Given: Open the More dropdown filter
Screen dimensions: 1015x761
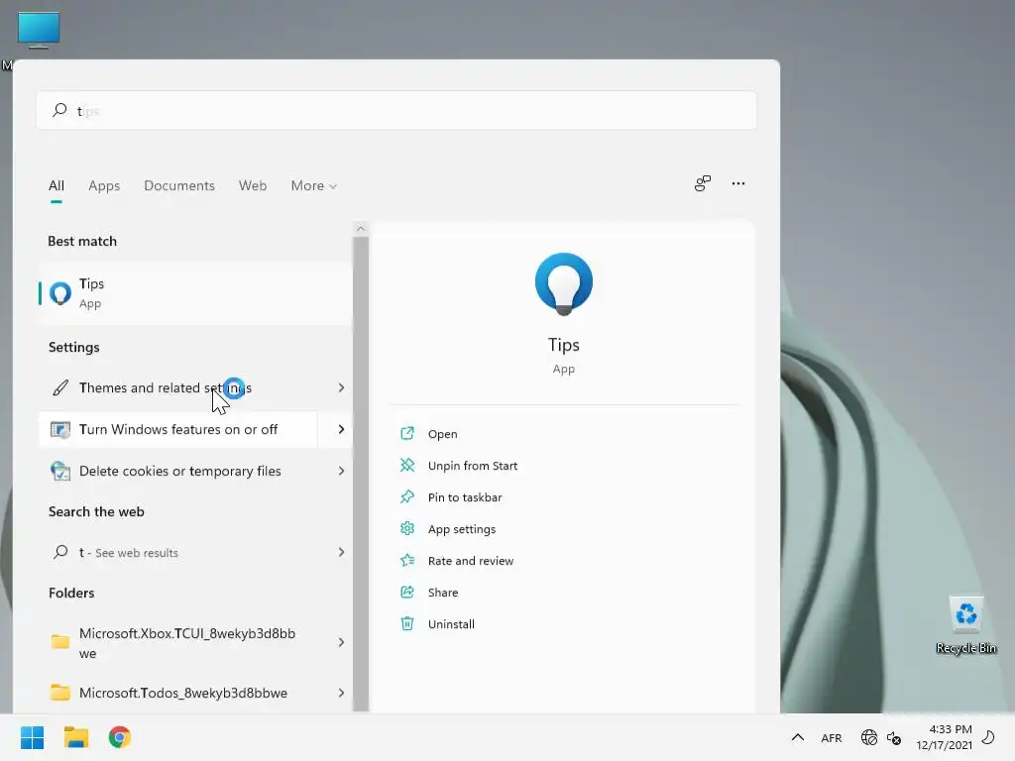Looking at the screenshot, I should click(314, 185).
